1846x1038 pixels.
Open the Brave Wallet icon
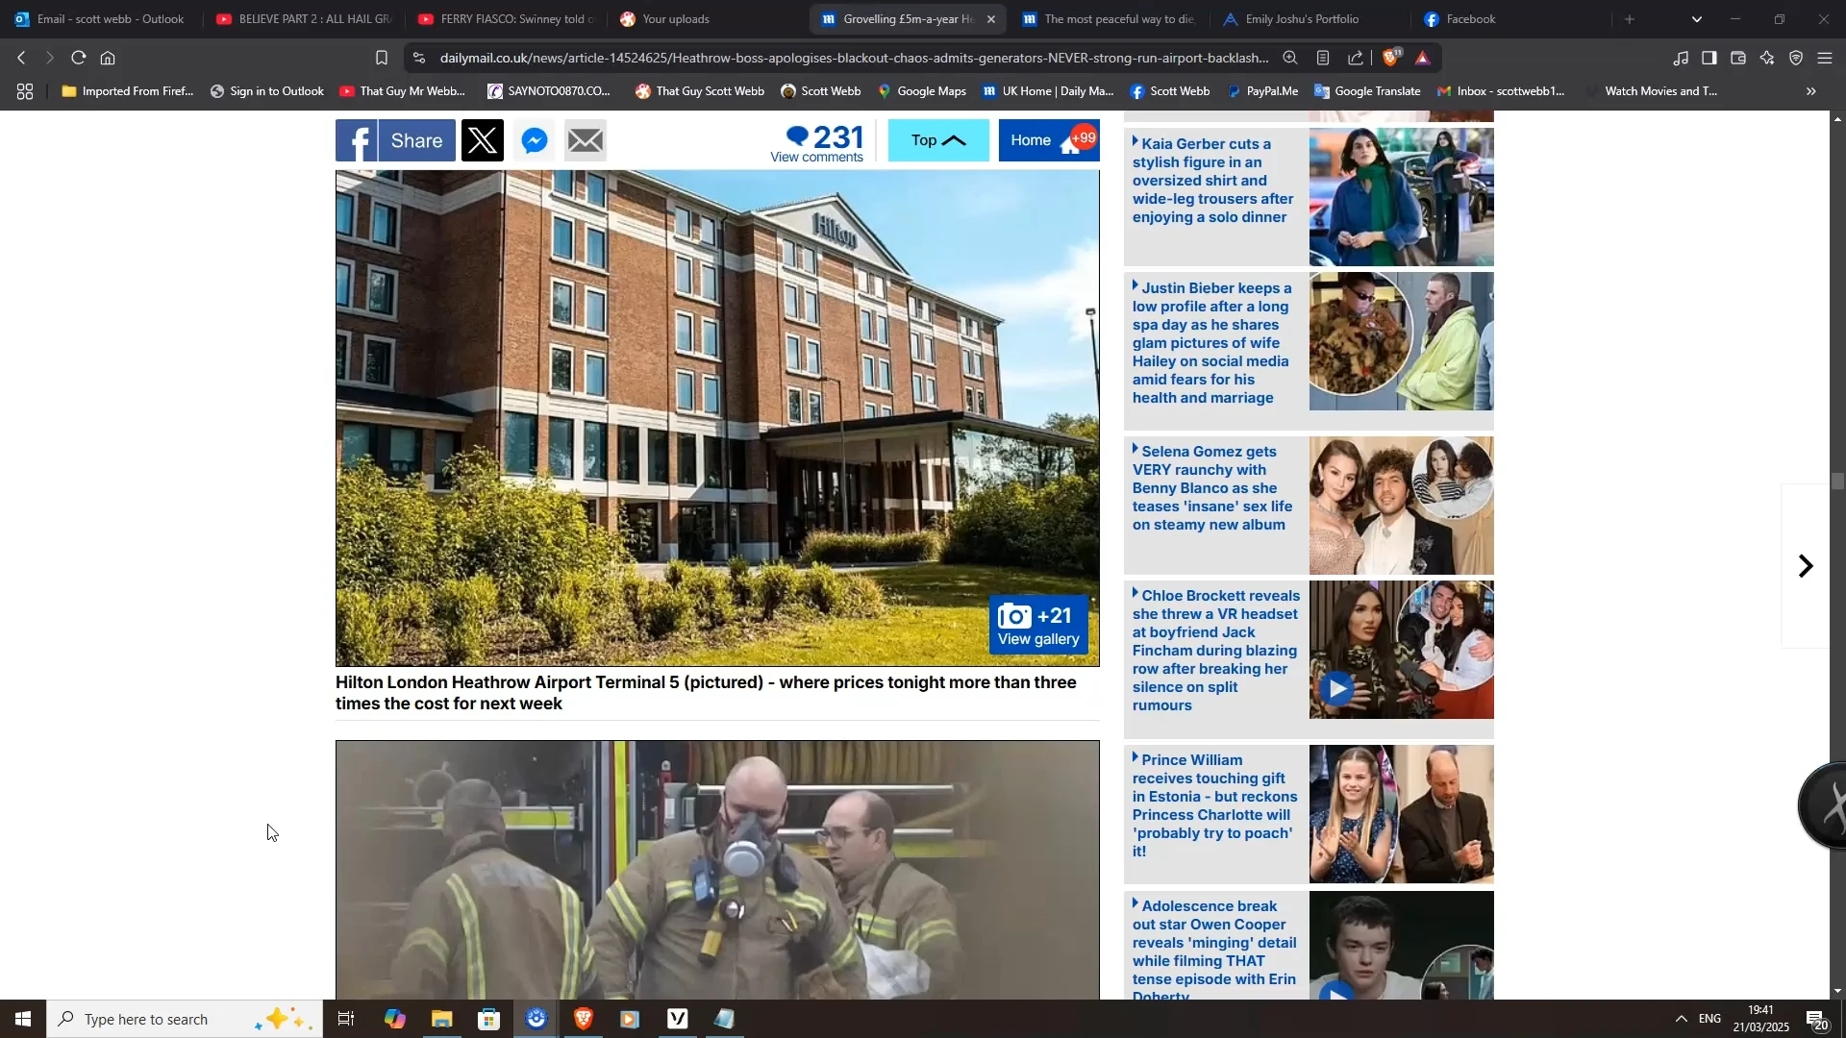point(1738,59)
